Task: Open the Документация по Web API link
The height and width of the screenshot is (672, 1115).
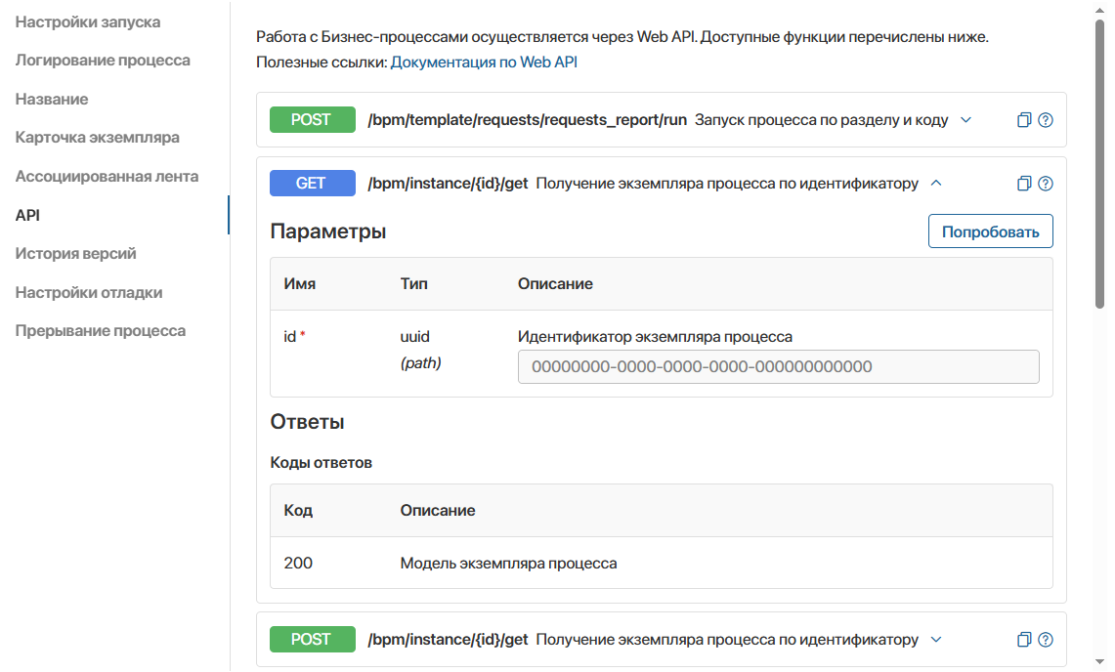Action: [485, 63]
